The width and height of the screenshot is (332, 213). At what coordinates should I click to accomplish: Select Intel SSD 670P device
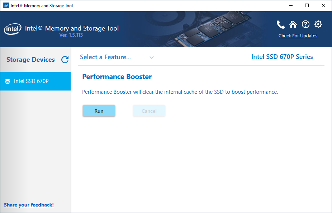point(35,81)
